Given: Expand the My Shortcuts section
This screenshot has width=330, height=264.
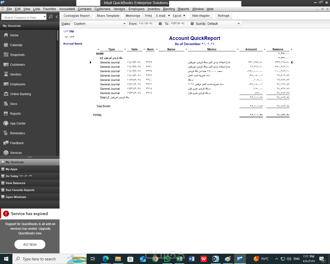Looking at the screenshot, I should pyautogui.click(x=30, y=162).
